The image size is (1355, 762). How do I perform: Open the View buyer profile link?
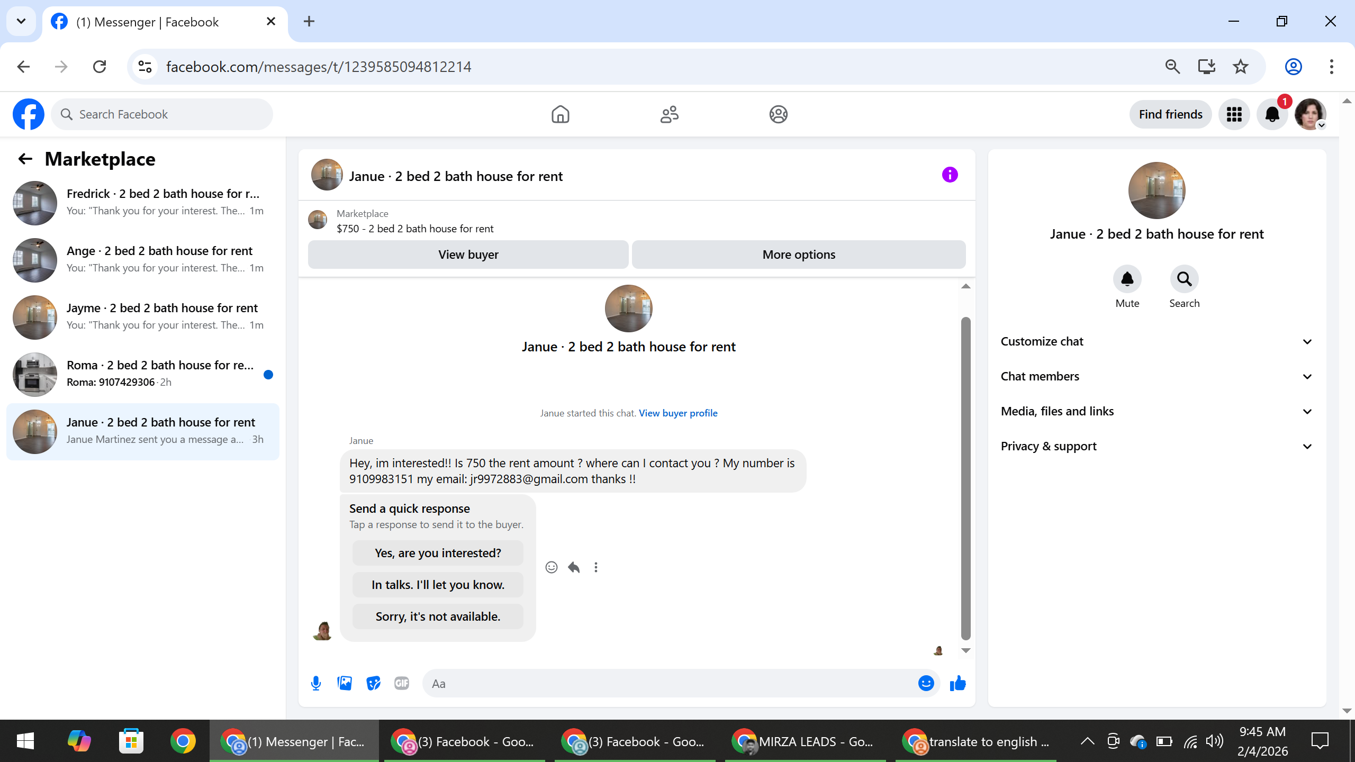click(677, 413)
